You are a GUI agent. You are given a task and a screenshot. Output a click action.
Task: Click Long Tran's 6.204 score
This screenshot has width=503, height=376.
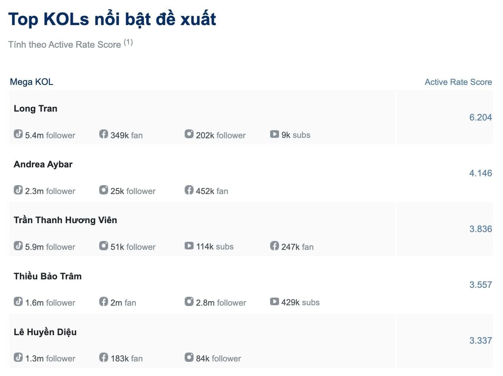click(x=481, y=118)
